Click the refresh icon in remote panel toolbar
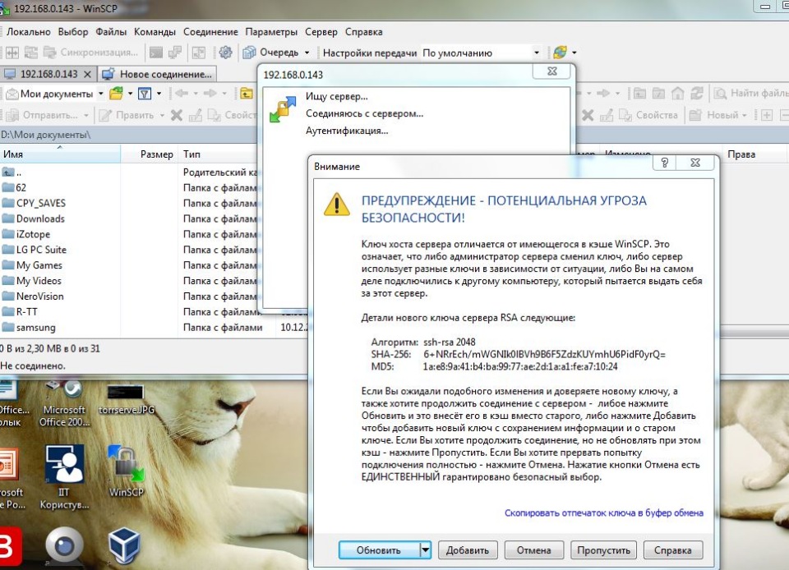This screenshot has height=570, width=789. [696, 94]
